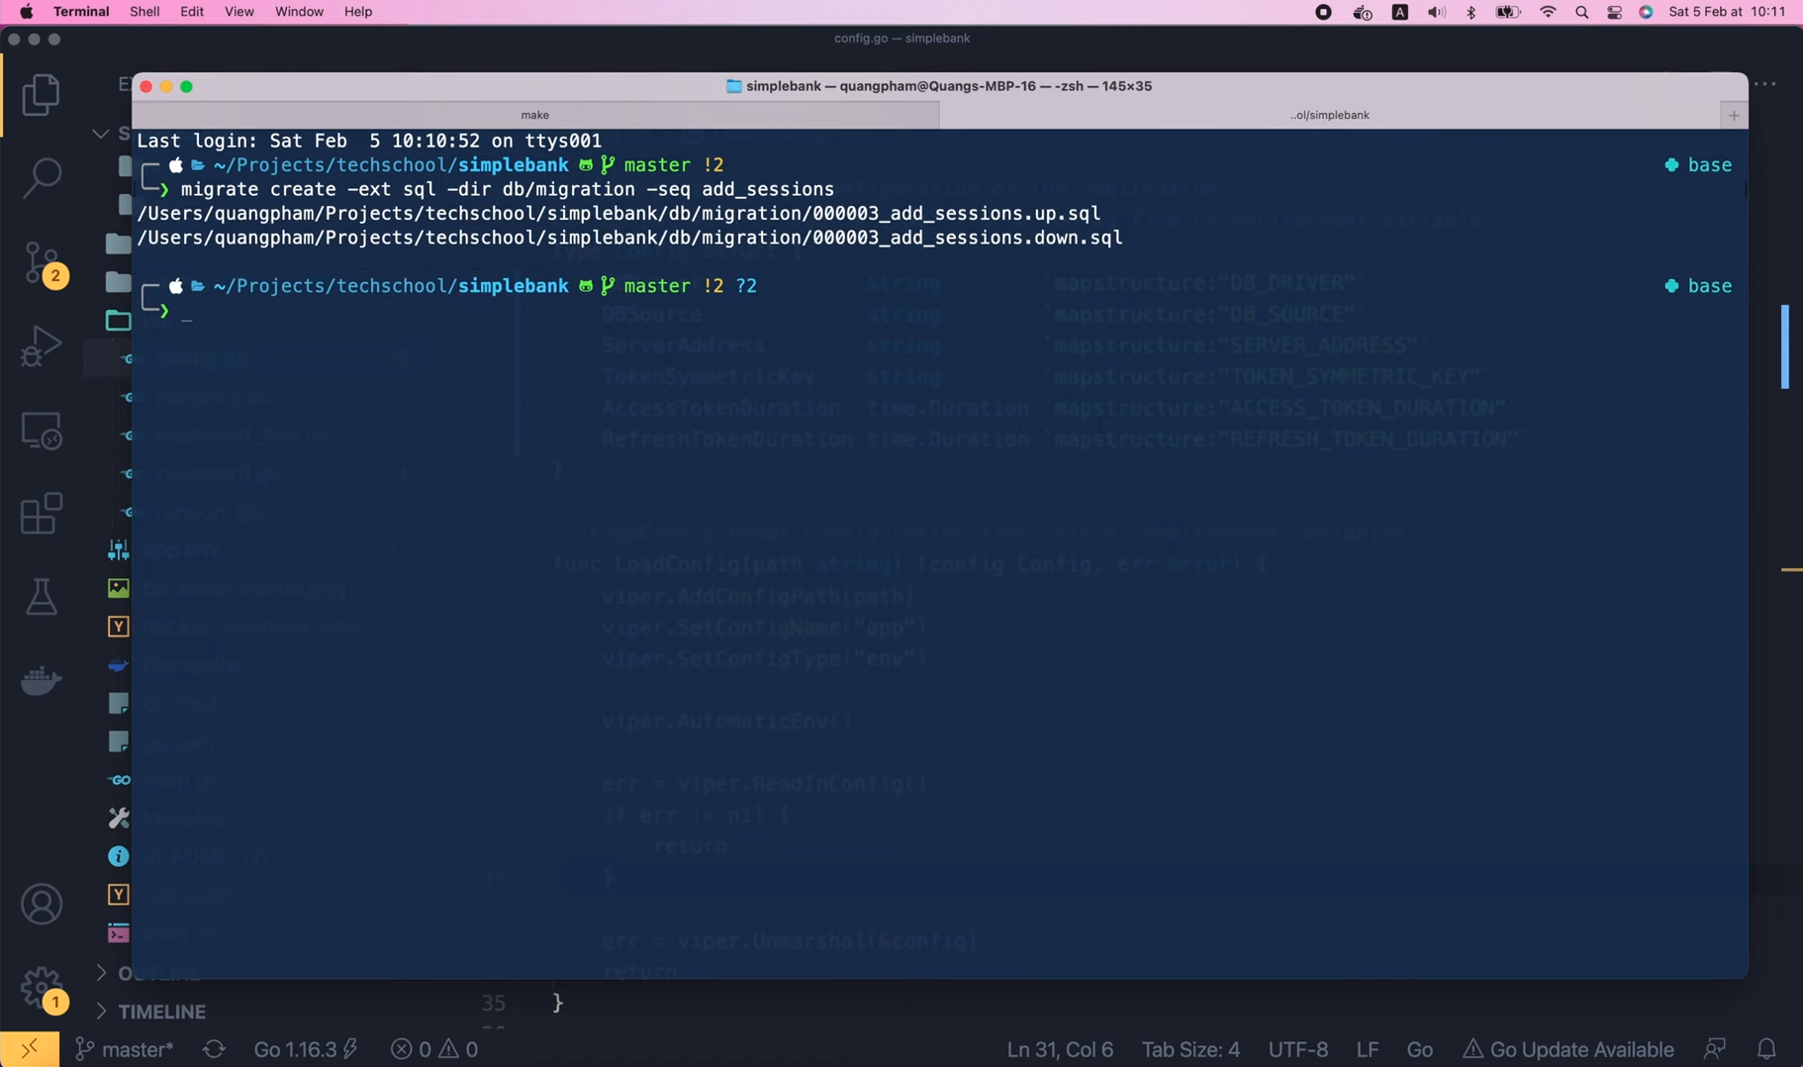
Task: Change the UTF-8 encoding
Action: tap(1298, 1049)
